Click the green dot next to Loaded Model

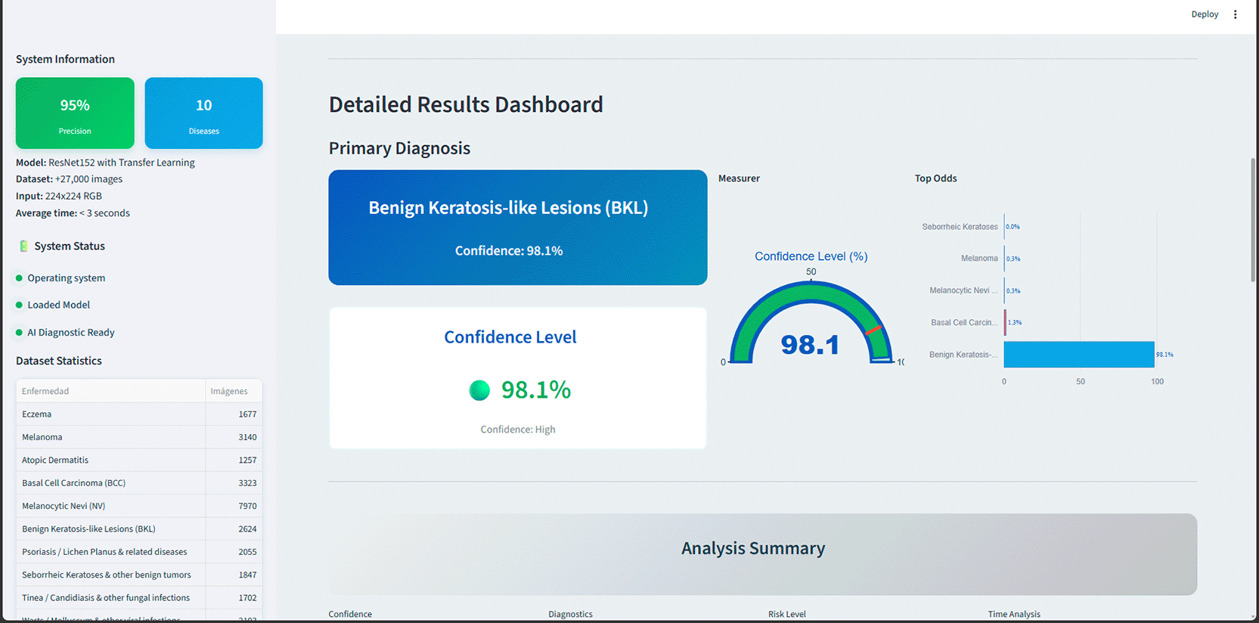click(19, 305)
